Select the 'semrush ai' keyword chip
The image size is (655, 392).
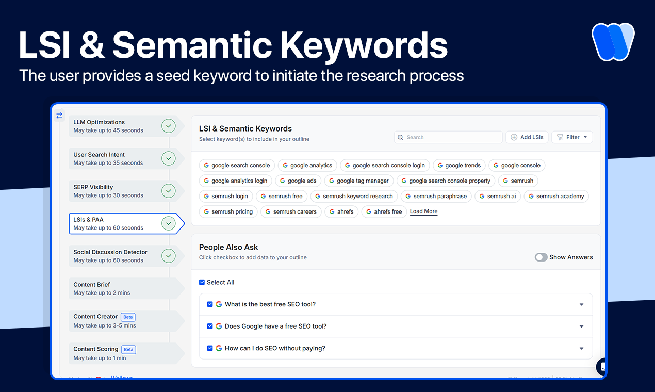(x=498, y=197)
